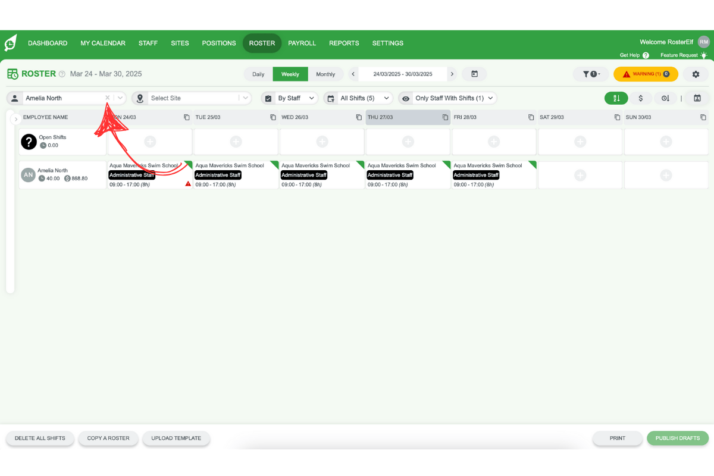Sort shifts by time using the clock icon
This screenshot has width=714, height=476.
(x=666, y=98)
